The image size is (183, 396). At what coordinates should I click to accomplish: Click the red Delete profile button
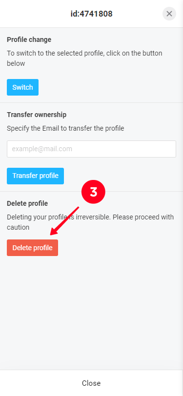pos(32,248)
